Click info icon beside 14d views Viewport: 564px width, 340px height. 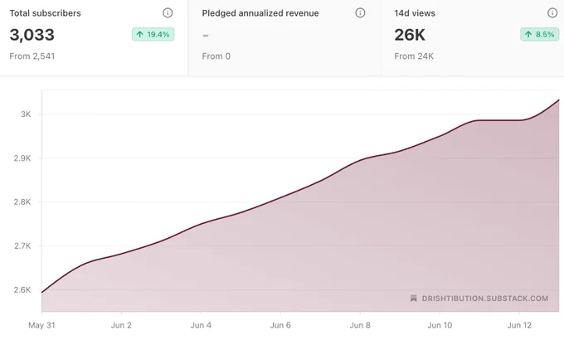coord(552,13)
